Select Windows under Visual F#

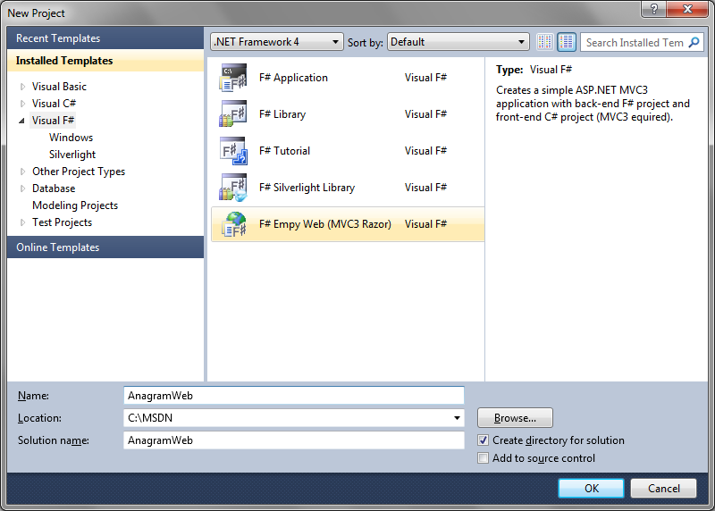(71, 138)
